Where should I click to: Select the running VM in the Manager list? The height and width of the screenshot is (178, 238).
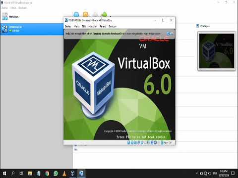pos(32,29)
